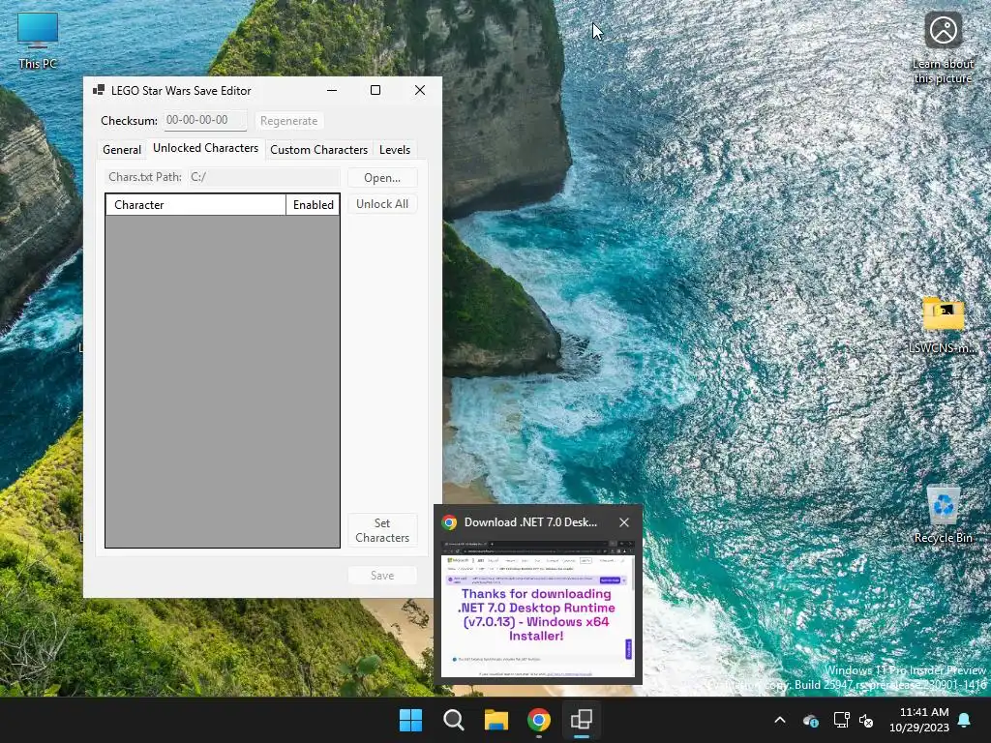Open the Windows Start menu
Viewport: 991px width, 743px height.
click(x=410, y=720)
